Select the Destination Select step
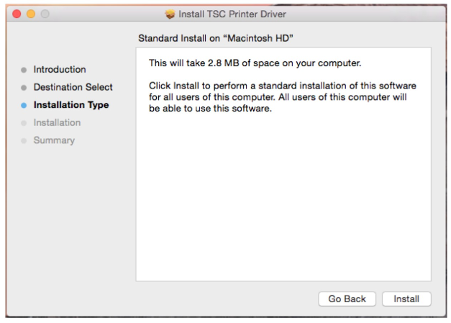The image size is (451, 323). pos(73,87)
